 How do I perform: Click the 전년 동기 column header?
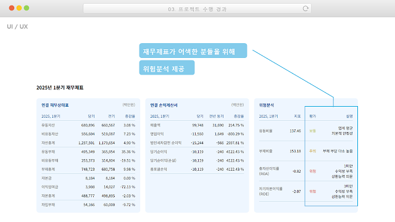point(217,117)
